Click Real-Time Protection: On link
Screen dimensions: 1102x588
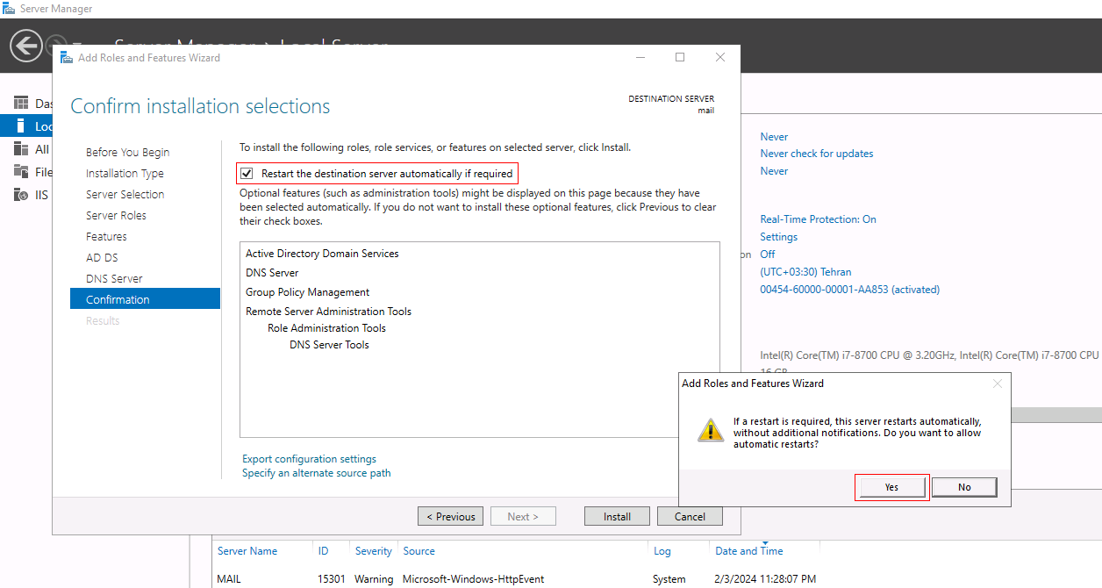point(819,219)
